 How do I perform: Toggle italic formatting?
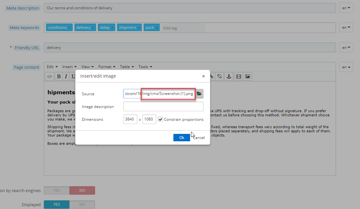(x=66, y=77)
